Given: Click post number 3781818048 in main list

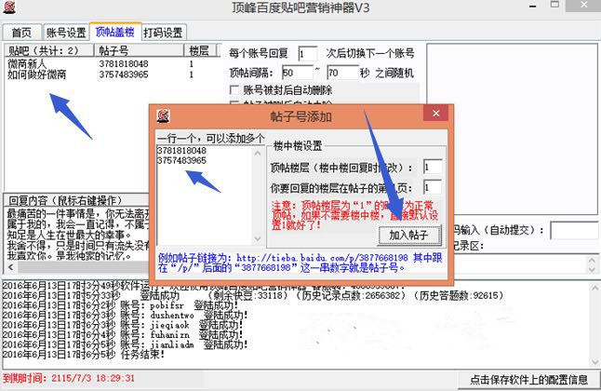Looking at the screenshot, I should [x=124, y=63].
